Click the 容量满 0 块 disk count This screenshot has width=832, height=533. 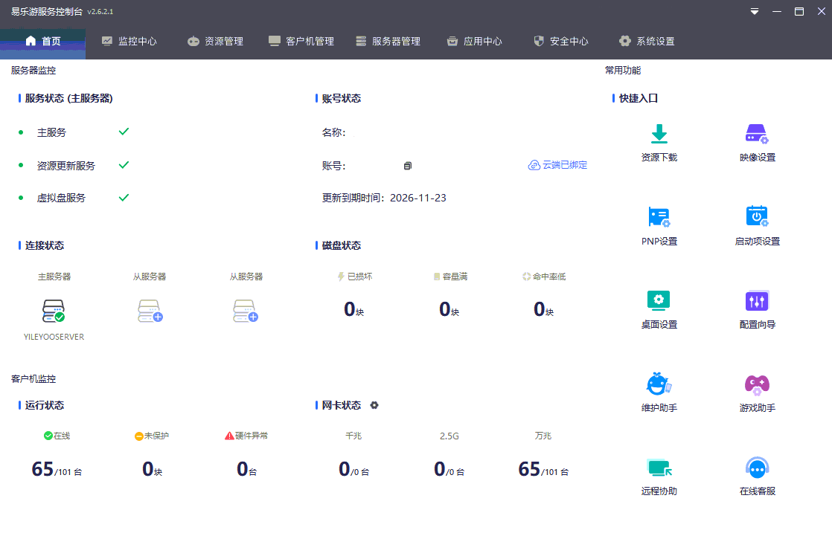pyautogui.click(x=449, y=309)
